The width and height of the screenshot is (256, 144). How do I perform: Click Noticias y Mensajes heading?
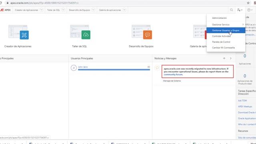click(165, 58)
